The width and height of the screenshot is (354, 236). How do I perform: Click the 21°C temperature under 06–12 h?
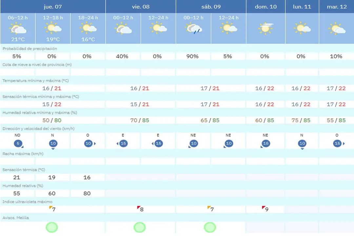(x=18, y=39)
